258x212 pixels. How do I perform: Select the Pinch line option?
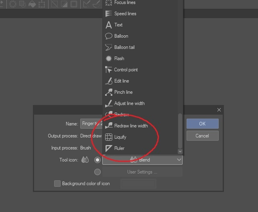pos(140,92)
